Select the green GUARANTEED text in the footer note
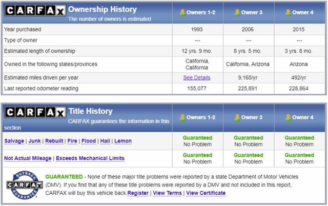 [x=64, y=177]
